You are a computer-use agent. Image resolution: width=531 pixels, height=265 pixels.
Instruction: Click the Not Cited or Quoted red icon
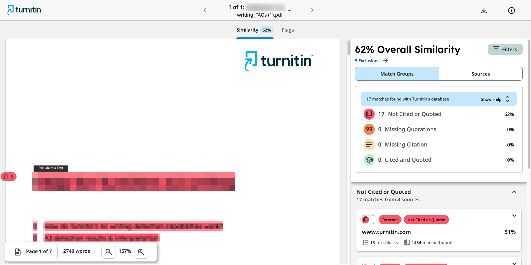(x=369, y=114)
